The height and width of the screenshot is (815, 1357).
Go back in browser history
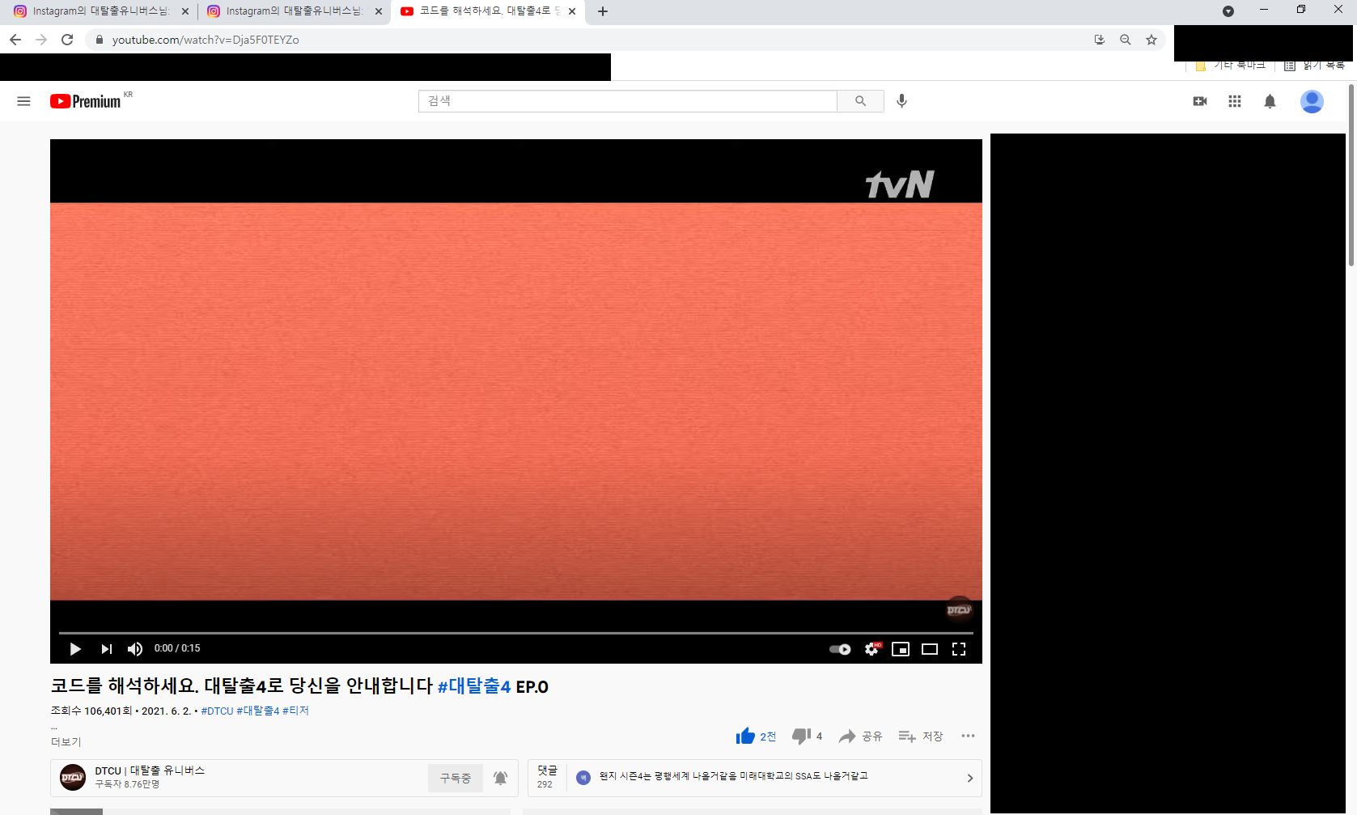15,40
